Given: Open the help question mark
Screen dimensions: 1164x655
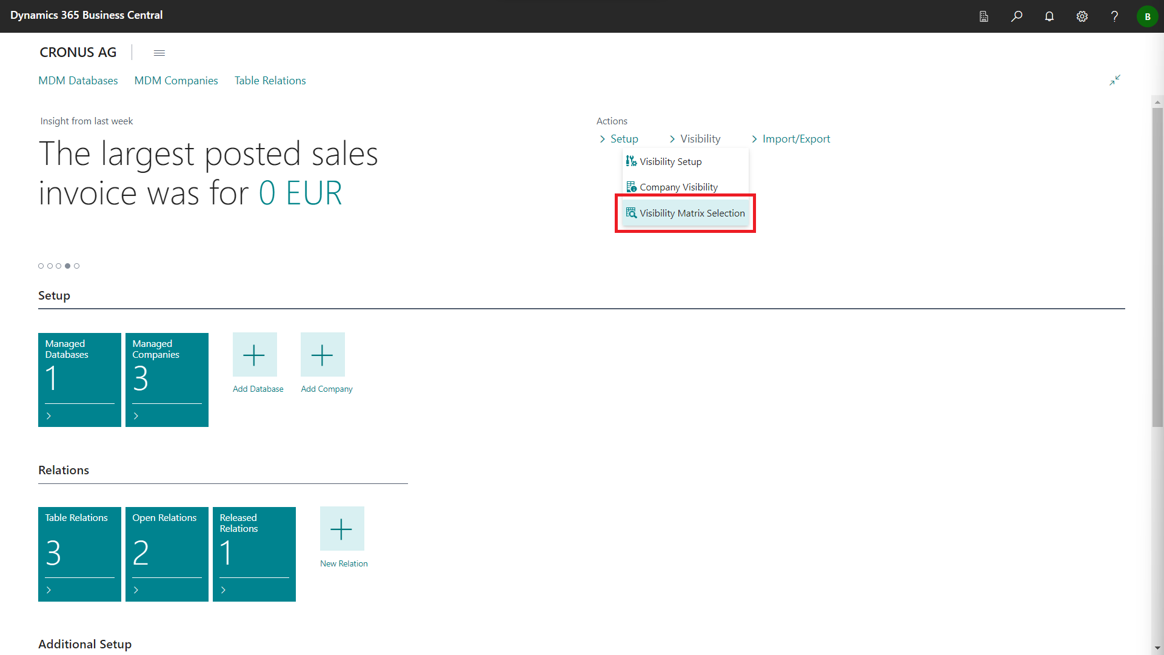Looking at the screenshot, I should [1114, 16].
